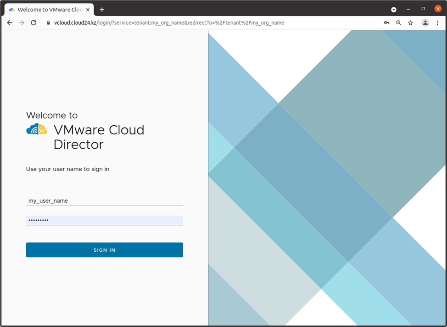
Task: Minimize the browser window
Action: pyautogui.click(x=408, y=9)
